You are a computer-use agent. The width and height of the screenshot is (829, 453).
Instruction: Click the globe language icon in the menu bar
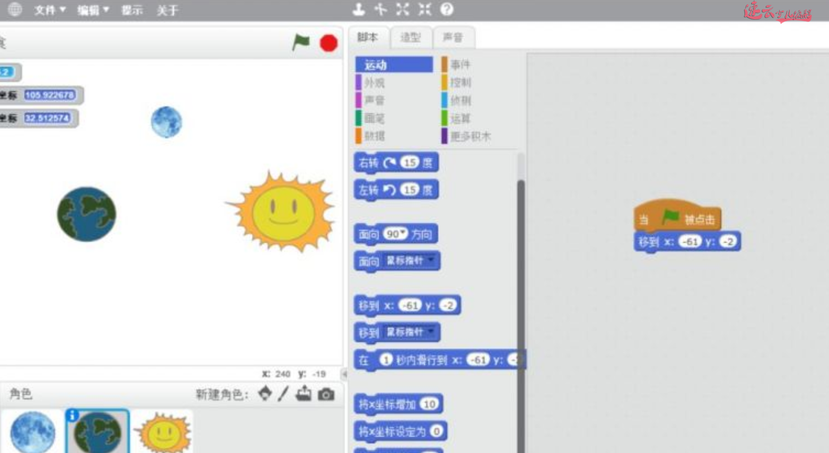point(15,9)
